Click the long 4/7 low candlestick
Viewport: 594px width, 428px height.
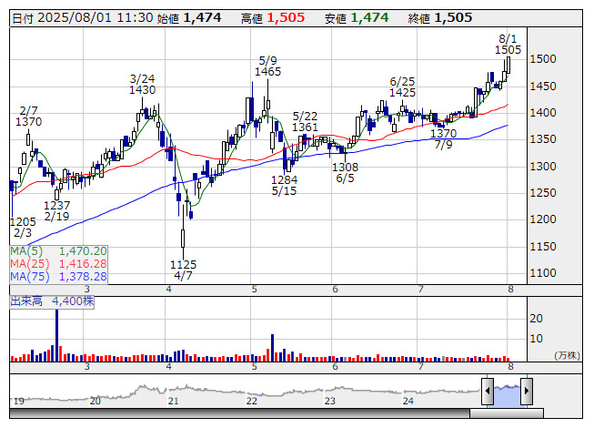point(184,231)
